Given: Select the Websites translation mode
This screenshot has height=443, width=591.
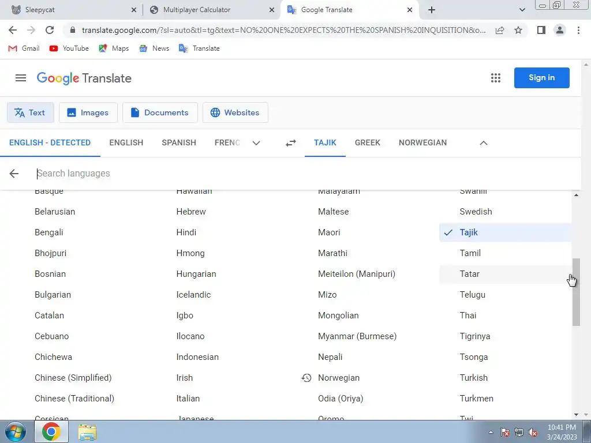Looking at the screenshot, I should click(235, 112).
